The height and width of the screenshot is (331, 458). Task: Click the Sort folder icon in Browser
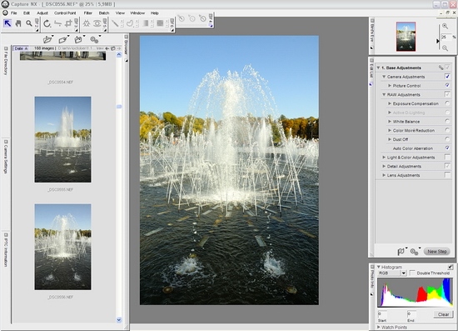coord(78,39)
